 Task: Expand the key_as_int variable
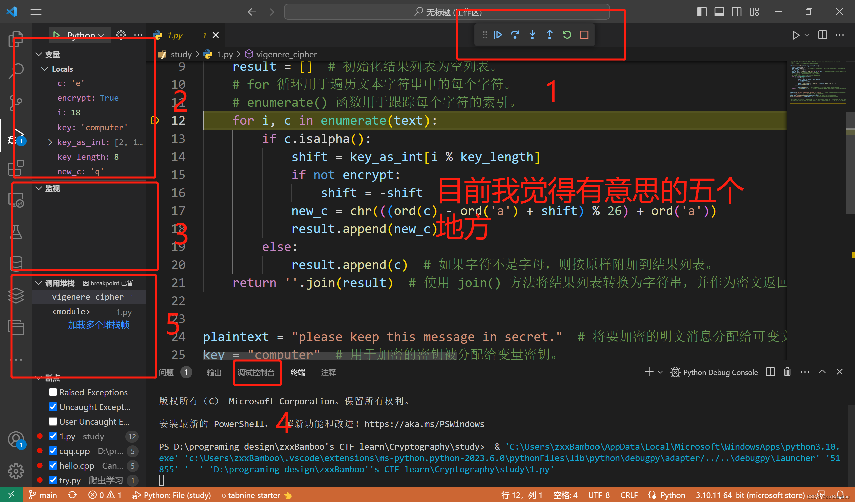click(50, 142)
